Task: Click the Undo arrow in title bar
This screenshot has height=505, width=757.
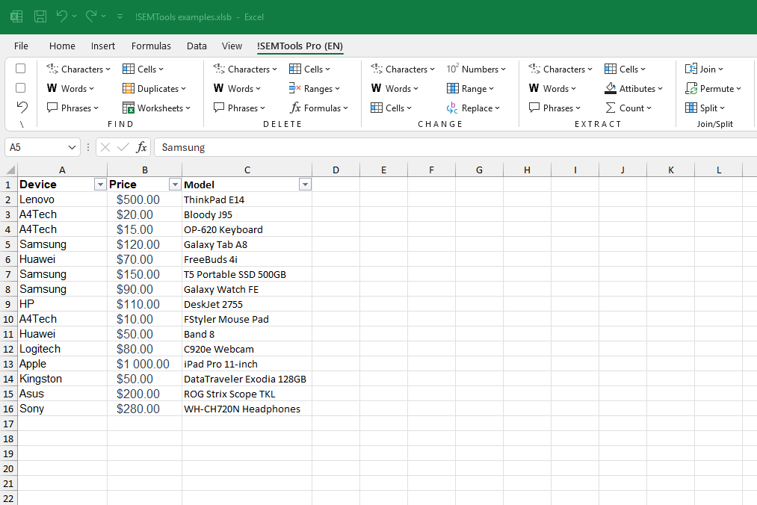Action: [62, 16]
